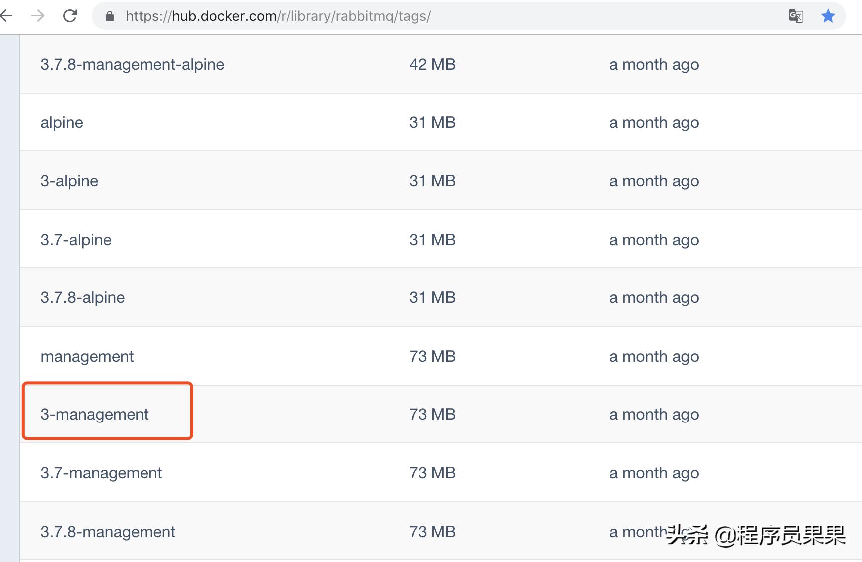The image size is (862, 562).
Task: Go forward with the browser arrow
Action: tap(38, 16)
